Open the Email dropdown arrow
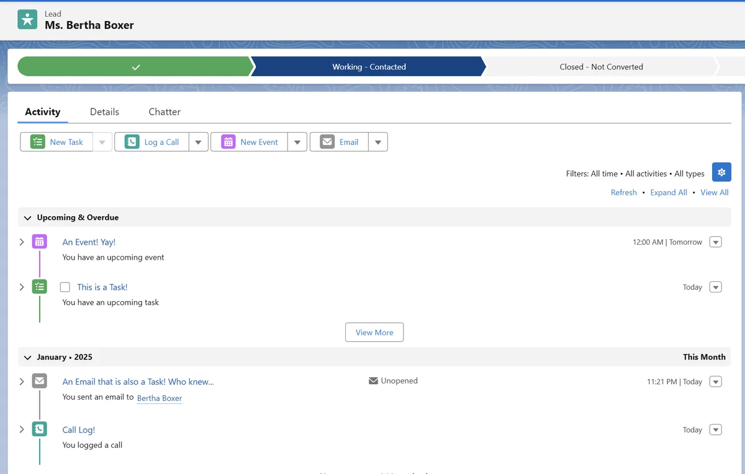Image resolution: width=745 pixels, height=474 pixels. coord(378,142)
